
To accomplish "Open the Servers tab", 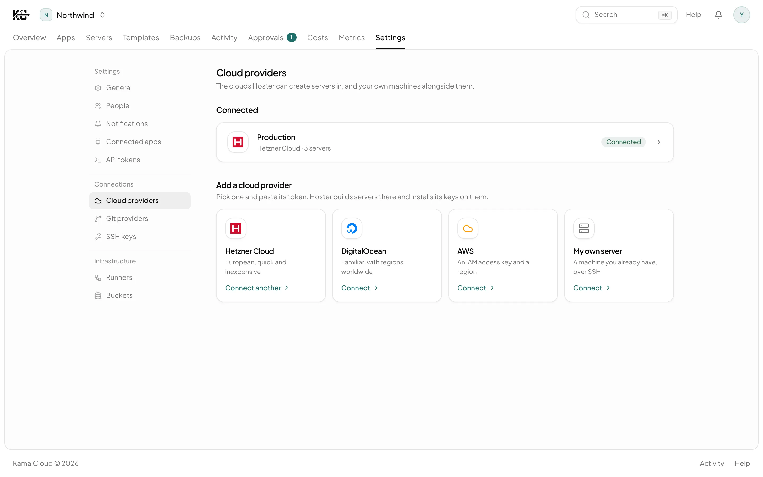I will [x=99, y=38].
